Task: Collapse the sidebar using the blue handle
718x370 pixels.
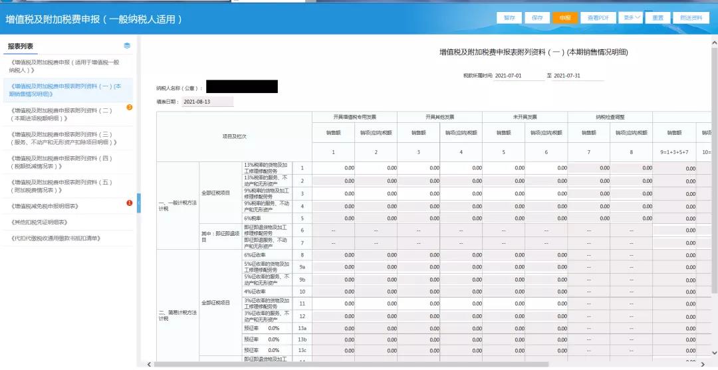Action: tap(138, 203)
